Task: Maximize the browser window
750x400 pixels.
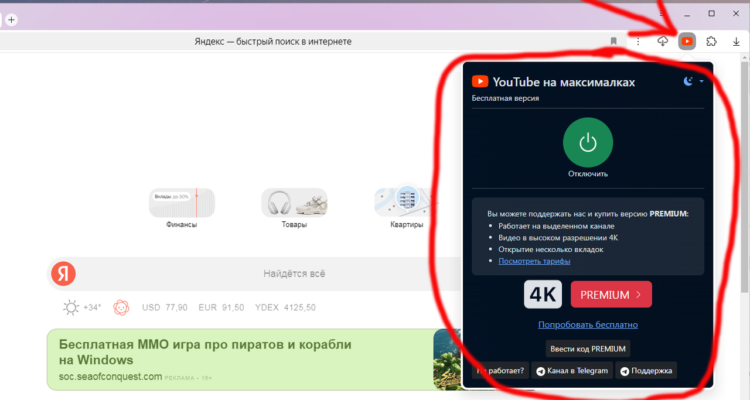Action: pyautogui.click(x=711, y=13)
